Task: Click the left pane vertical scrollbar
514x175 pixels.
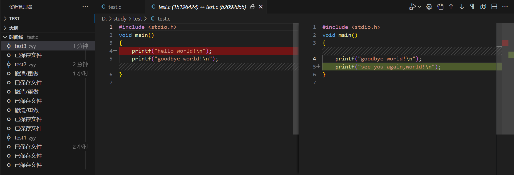Action: tap(296, 79)
